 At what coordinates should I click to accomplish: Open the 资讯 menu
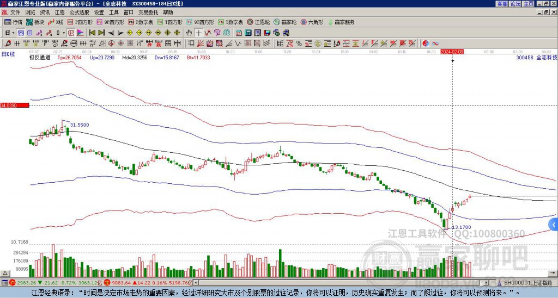tap(45, 13)
